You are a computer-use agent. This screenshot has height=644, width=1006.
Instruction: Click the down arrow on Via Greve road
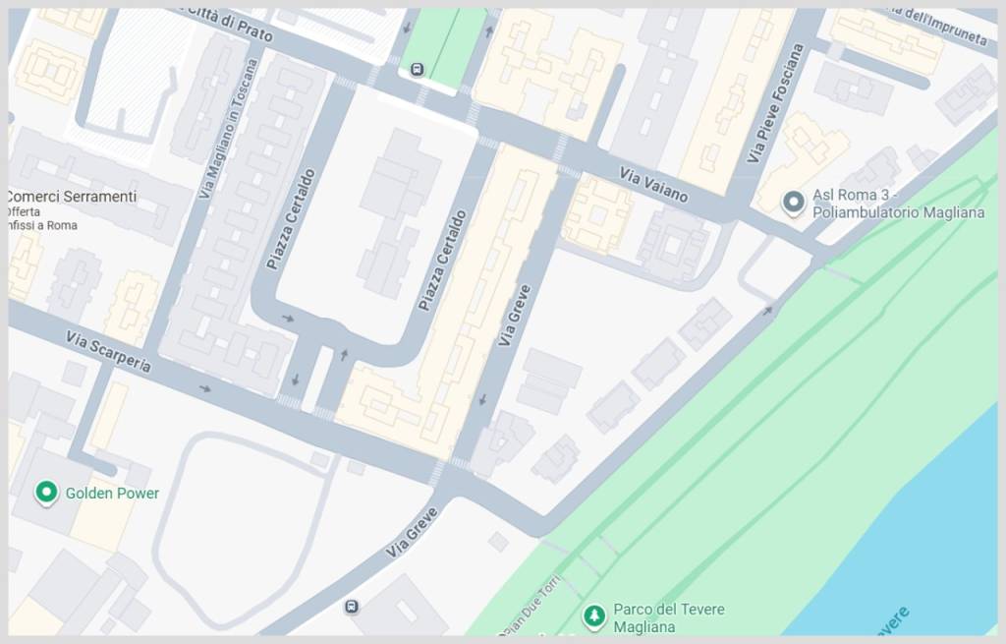click(x=482, y=400)
